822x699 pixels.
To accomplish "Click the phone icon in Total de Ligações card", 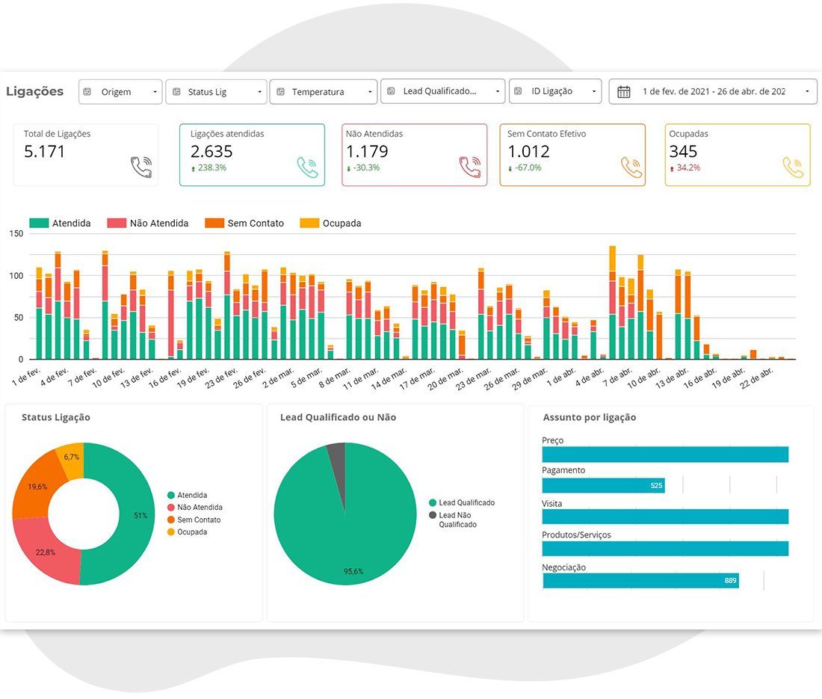I will coord(141,167).
